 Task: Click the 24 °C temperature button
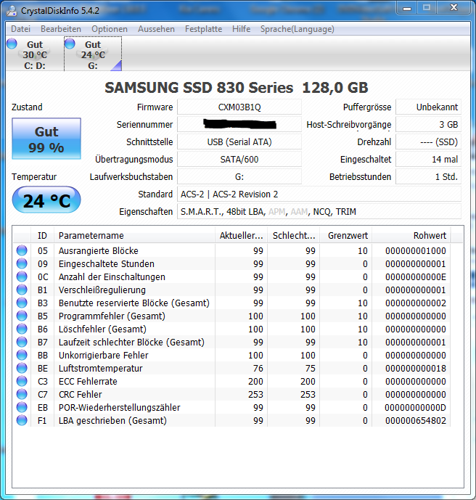(46, 200)
